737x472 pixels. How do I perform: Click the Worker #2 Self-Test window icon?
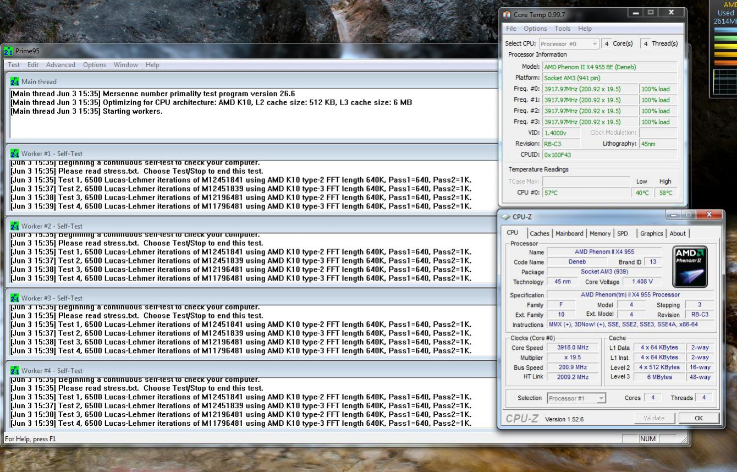coord(15,226)
